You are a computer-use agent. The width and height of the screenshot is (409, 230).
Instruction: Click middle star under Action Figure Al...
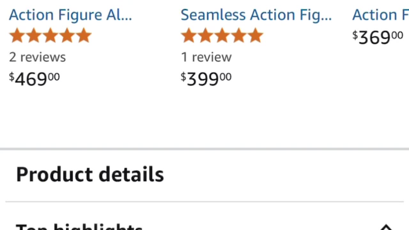pos(50,35)
